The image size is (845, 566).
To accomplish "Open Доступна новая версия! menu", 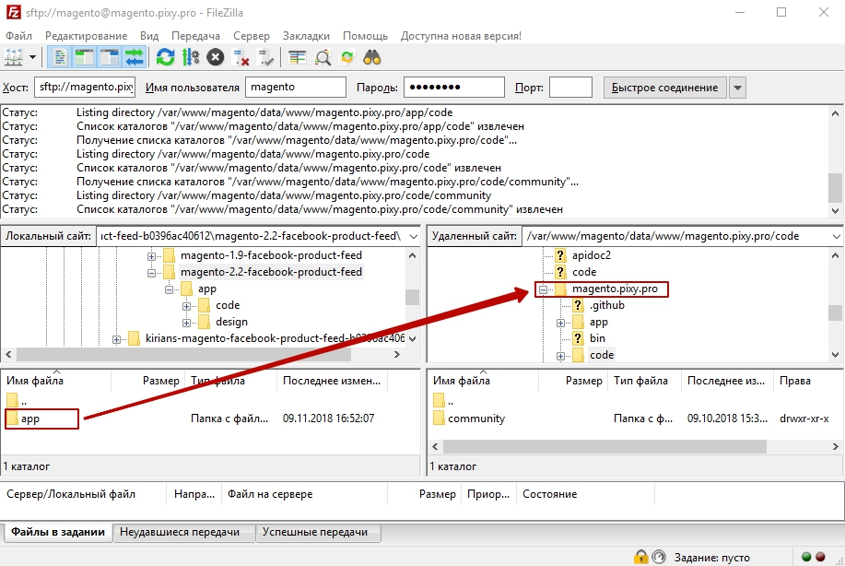I will click(x=461, y=36).
